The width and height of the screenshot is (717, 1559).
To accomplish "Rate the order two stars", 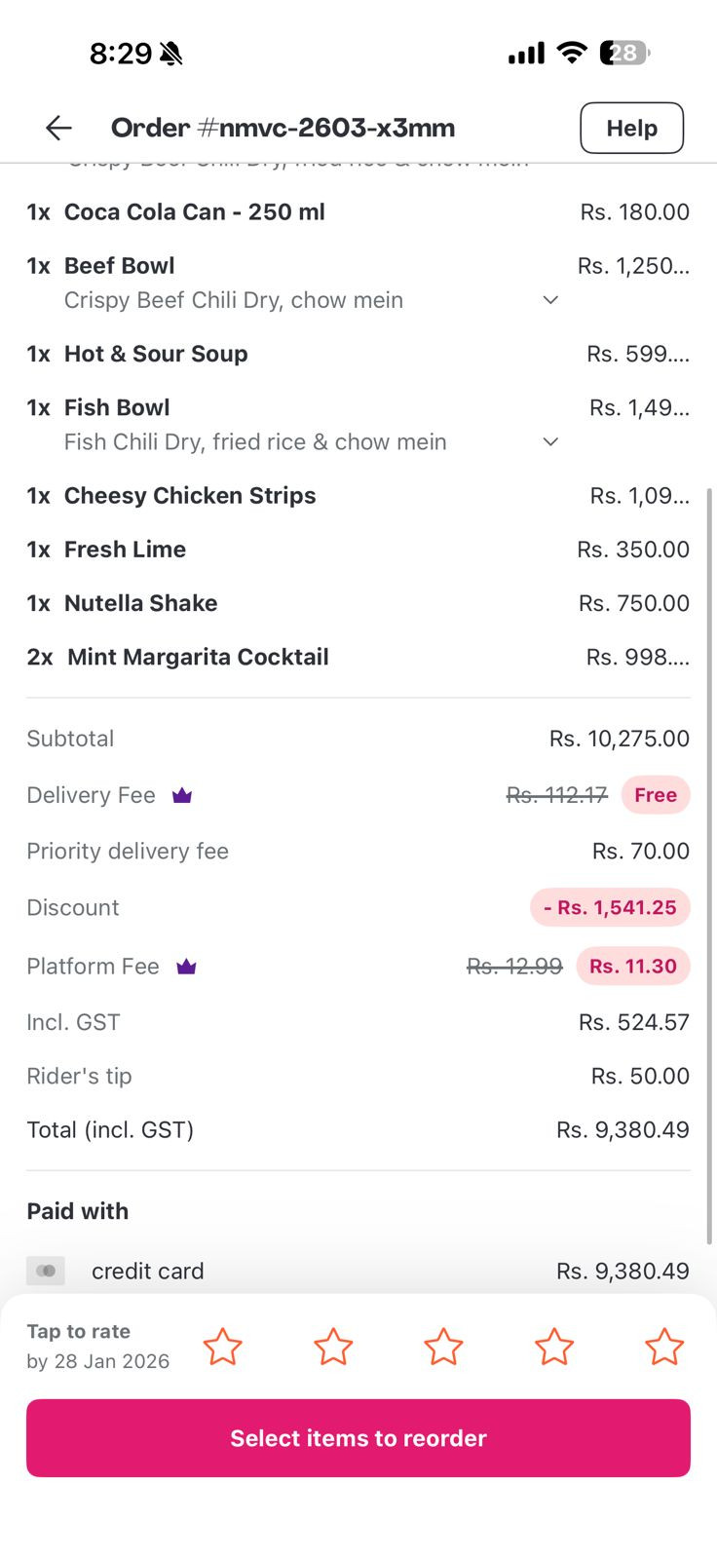I will (333, 1347).
